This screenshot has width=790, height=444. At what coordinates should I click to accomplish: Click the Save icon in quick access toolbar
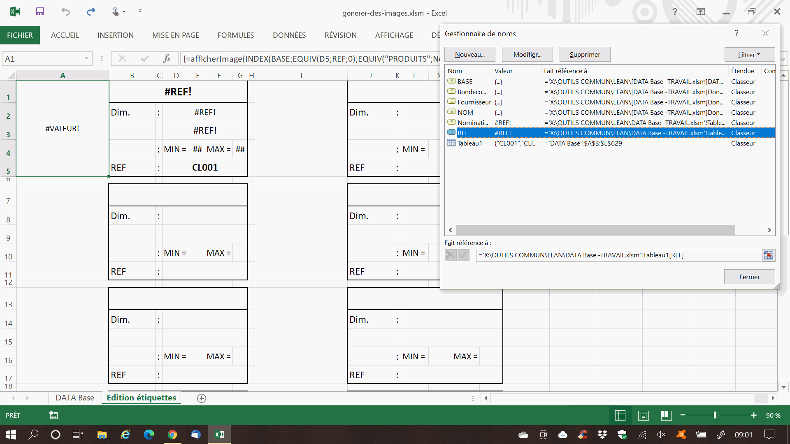pos(40,12)
